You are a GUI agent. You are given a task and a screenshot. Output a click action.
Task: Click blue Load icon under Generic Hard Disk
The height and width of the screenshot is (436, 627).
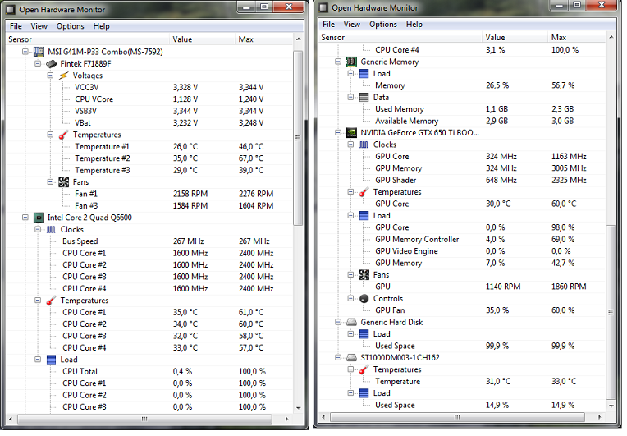[x=364, y=334]
